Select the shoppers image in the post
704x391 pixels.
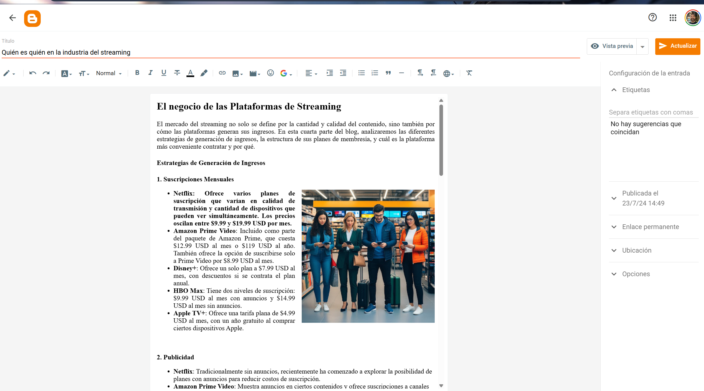click(x=368, y=256)
